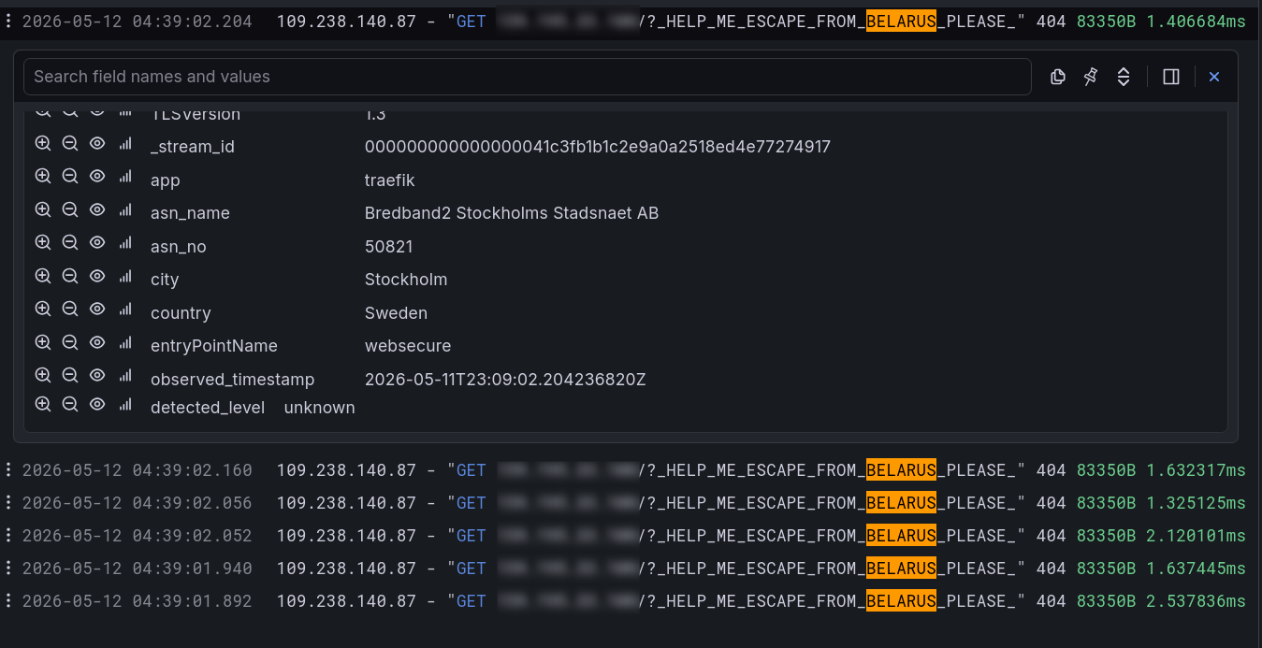Toggle the eye icon for the city field

point(96,276)
